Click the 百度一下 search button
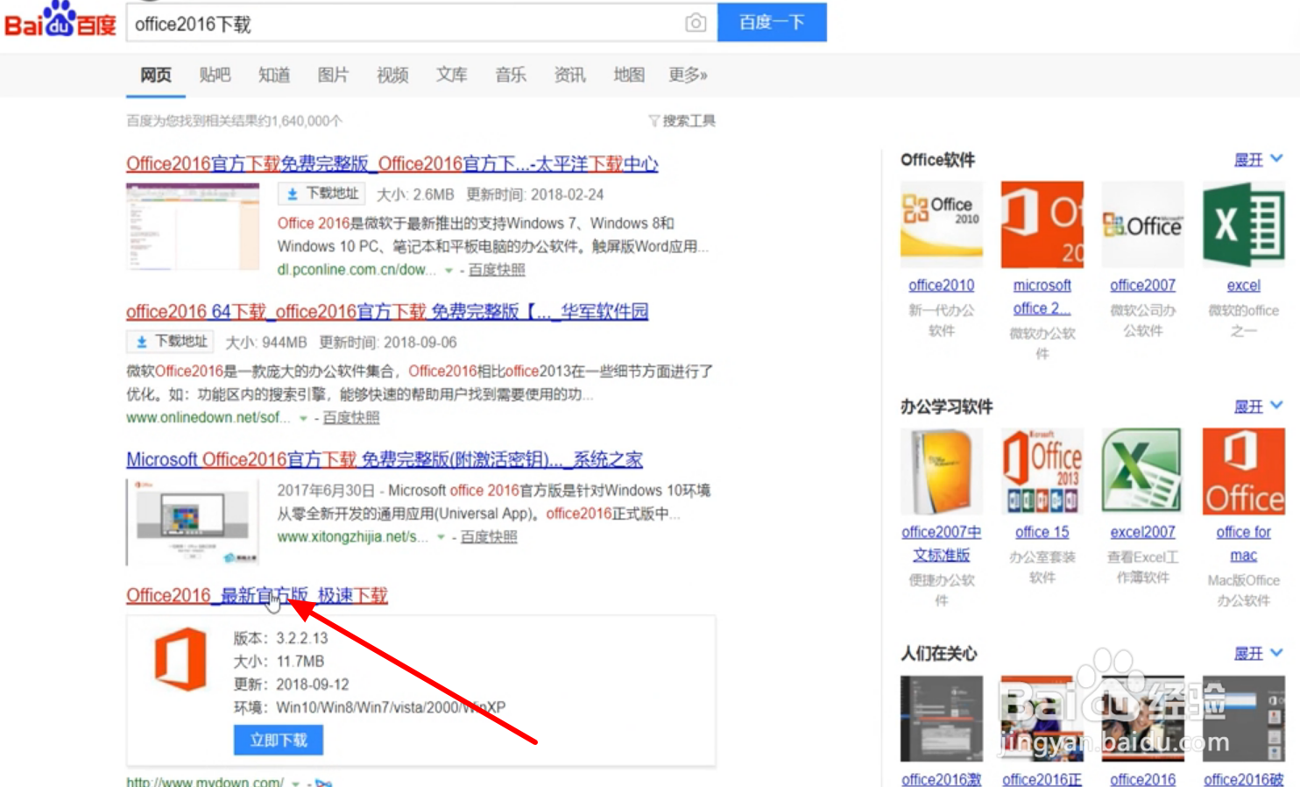 click(x=772, y=22)
